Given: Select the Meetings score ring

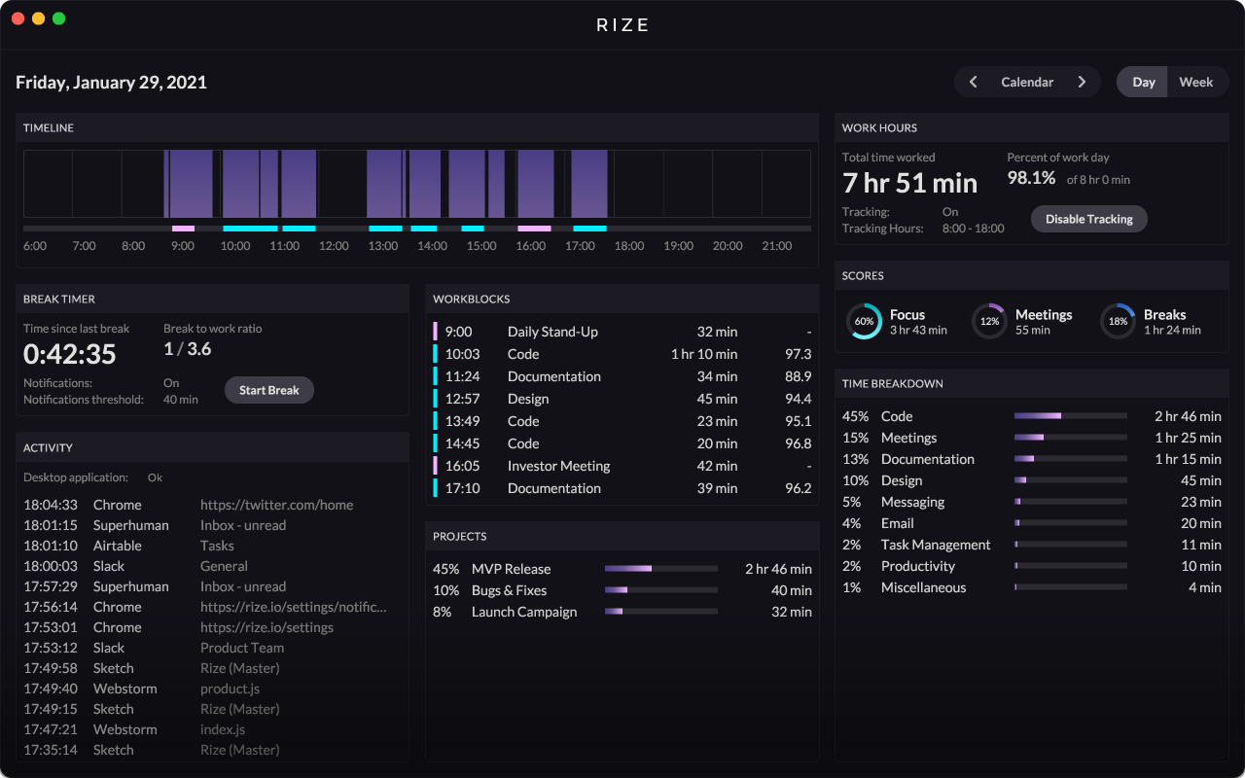Looking at the screenshot, I should [989, 320].
